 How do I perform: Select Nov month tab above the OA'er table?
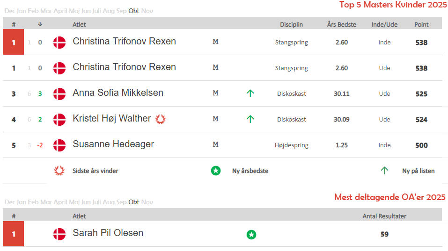147,202
